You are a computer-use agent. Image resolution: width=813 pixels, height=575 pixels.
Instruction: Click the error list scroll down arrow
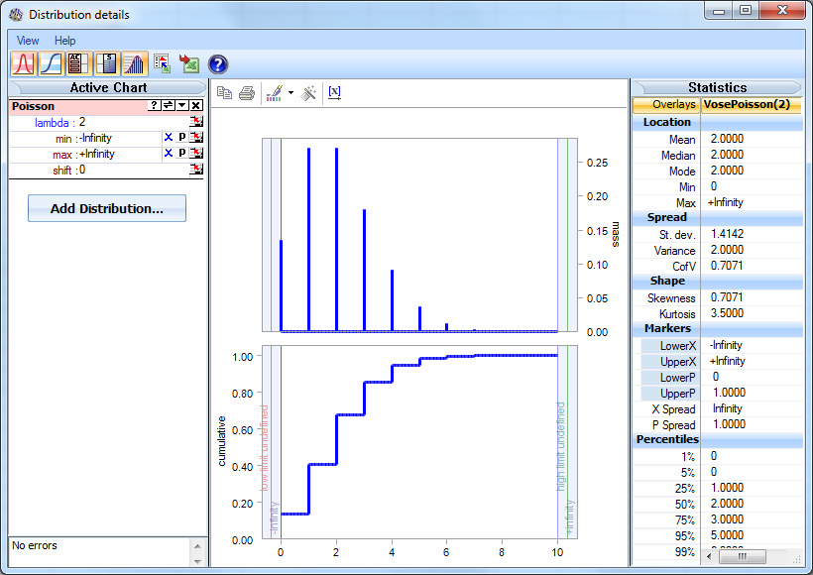click(x=197, y=561)
